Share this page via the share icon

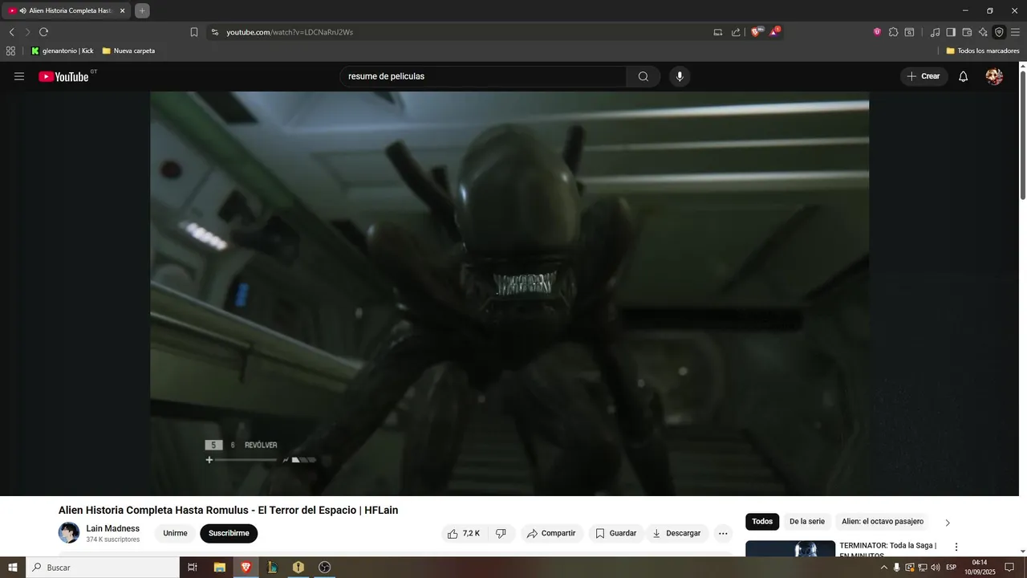click(x=736, y=32)
